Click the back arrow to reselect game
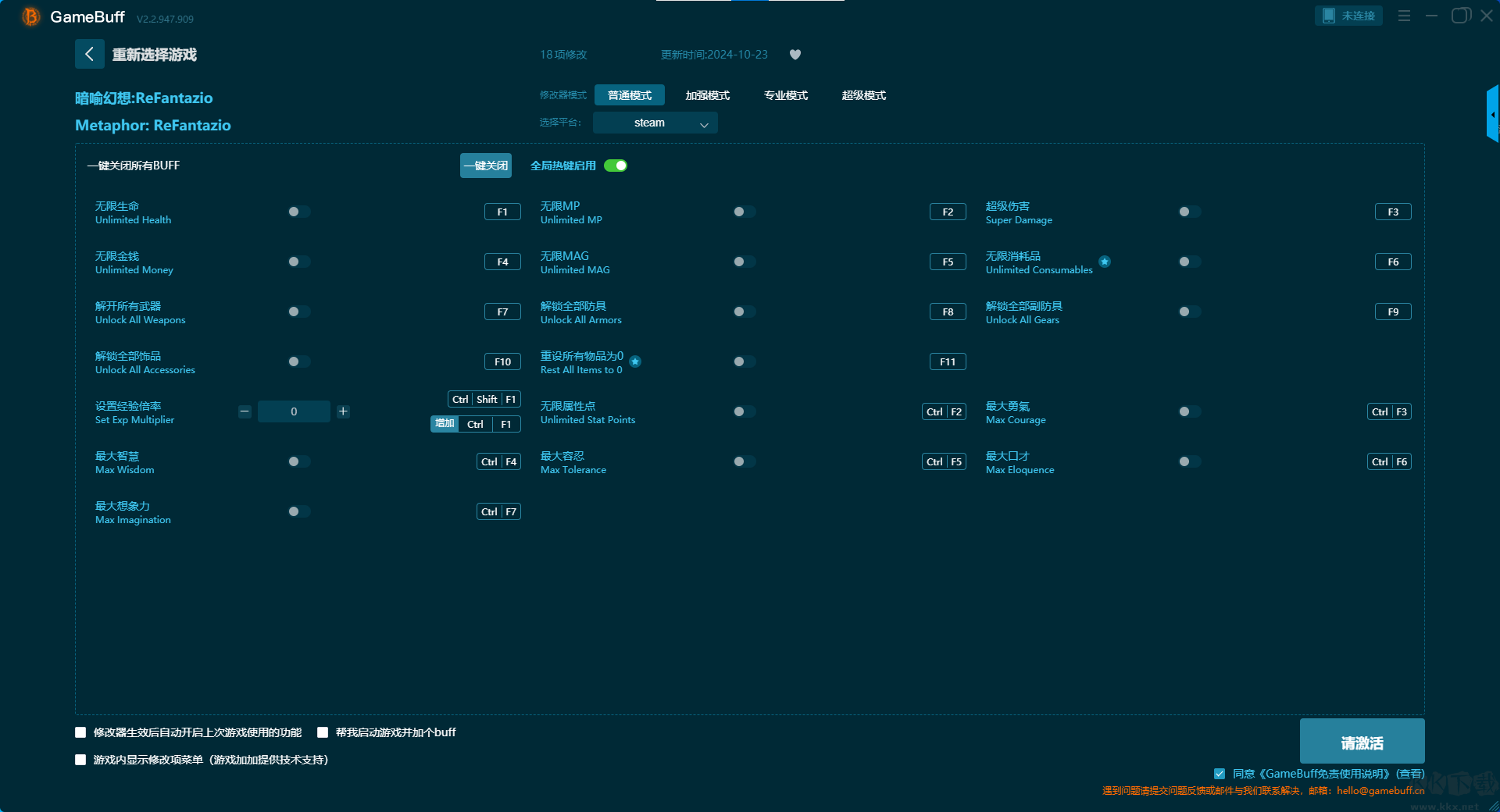The height and width of the screenshot is (812, 1500). (89, 54)
